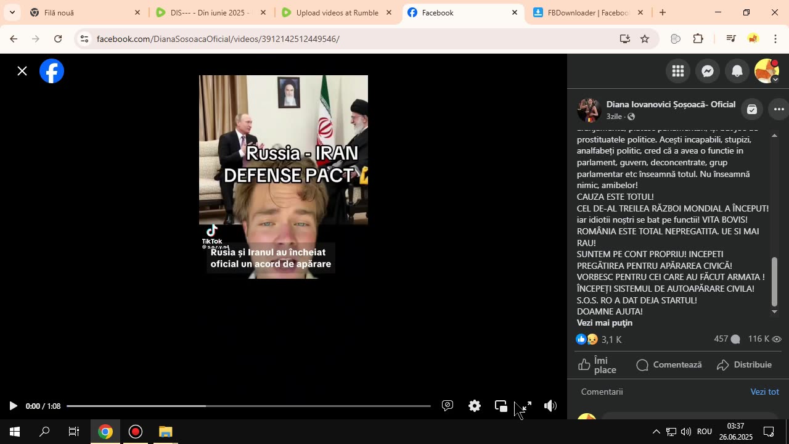
Task: Click 'Vezi tot' comments link
Action: [764, 392]
